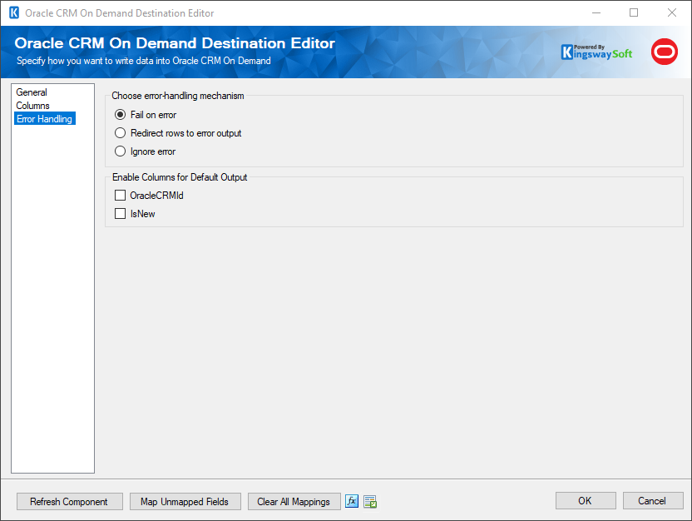Click the Refresh Component button

(x=70, y=502)
